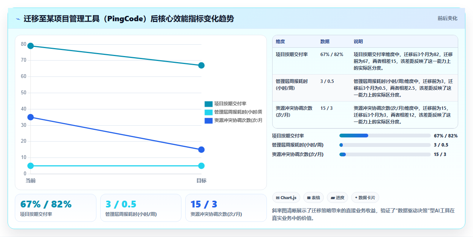Click the 资源冲突 data point at 15
473x237 pixels.
(201, 150)
